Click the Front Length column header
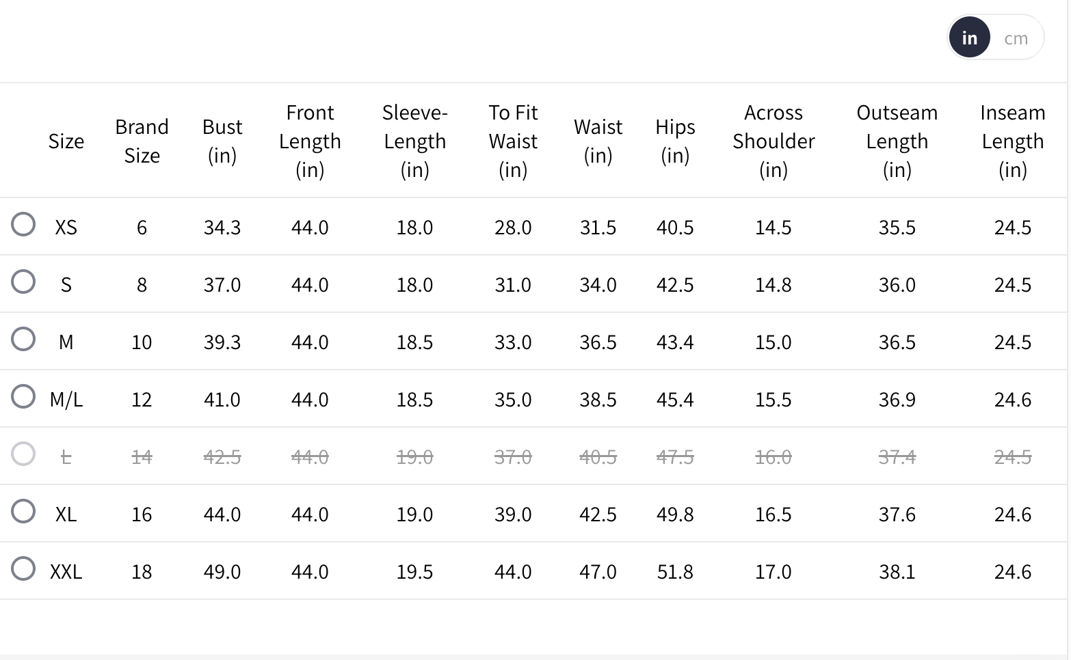This screenshot has height=660, width=1071. pyautogui.click(x=310, y=141)
